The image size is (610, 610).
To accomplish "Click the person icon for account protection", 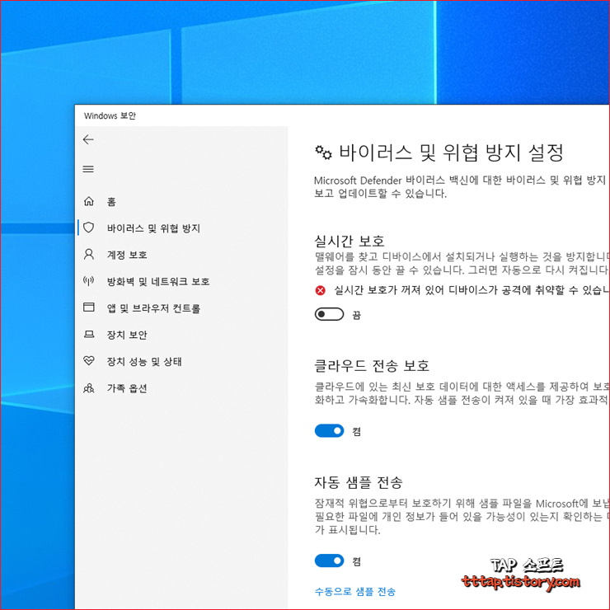I will (89, 255).
